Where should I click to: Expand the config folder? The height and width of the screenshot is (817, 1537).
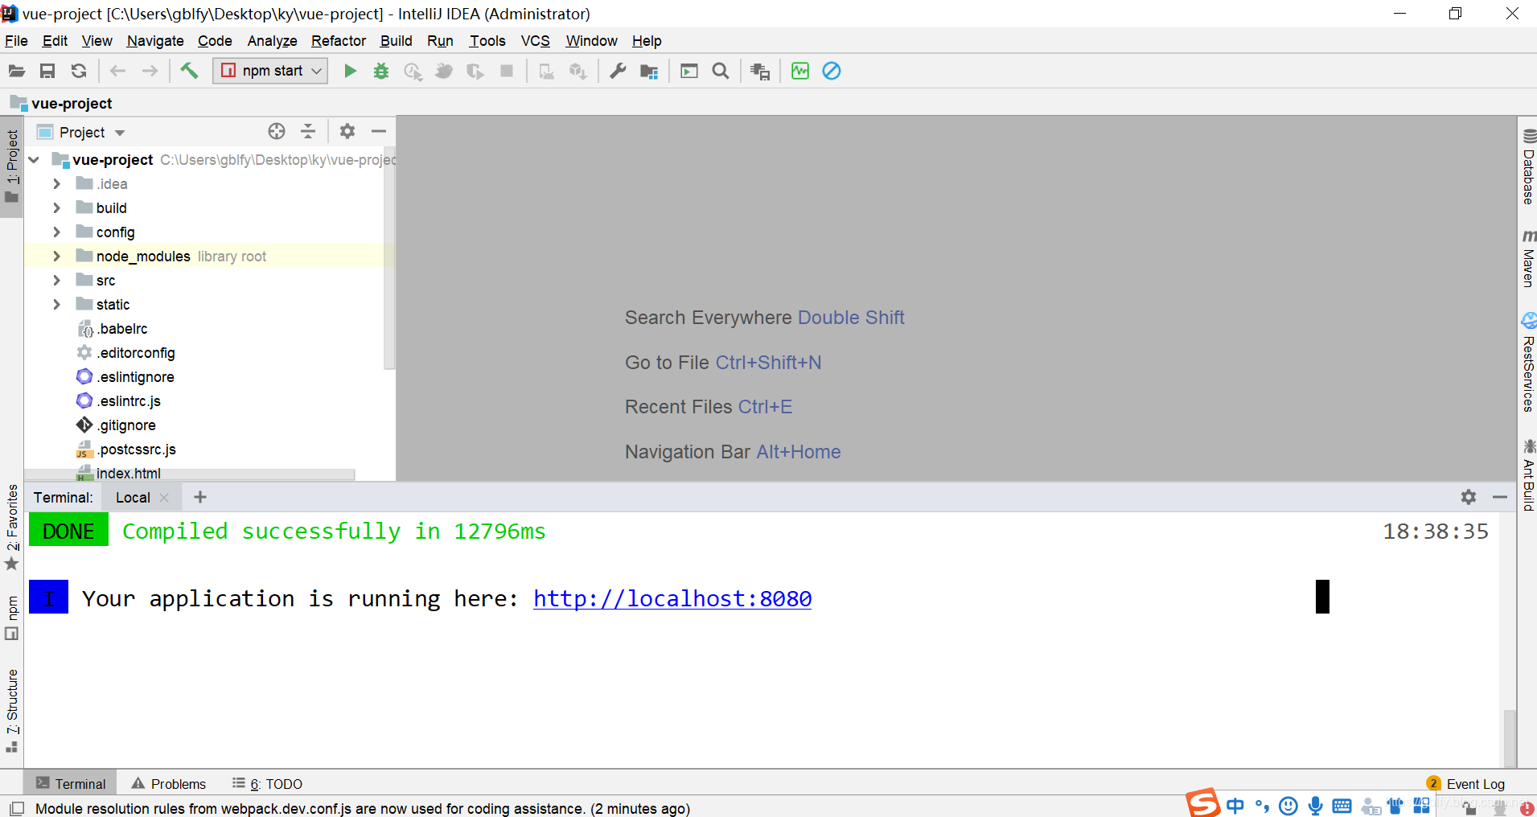pyautogui.click(x=56, y=232)
